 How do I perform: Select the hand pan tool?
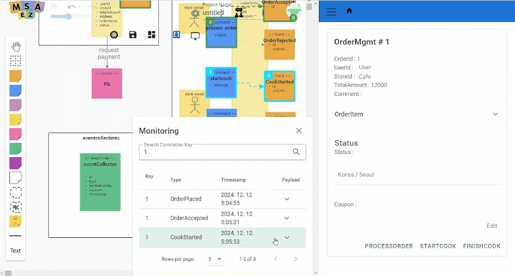coord(16,47)
